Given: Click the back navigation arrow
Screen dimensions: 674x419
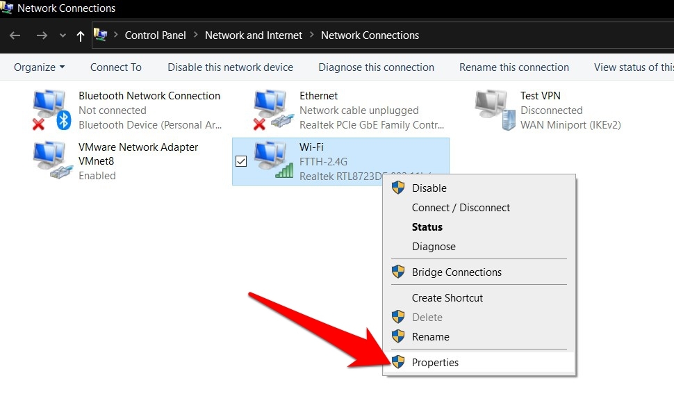Looking at the screenshot, I should coord(15,35).
